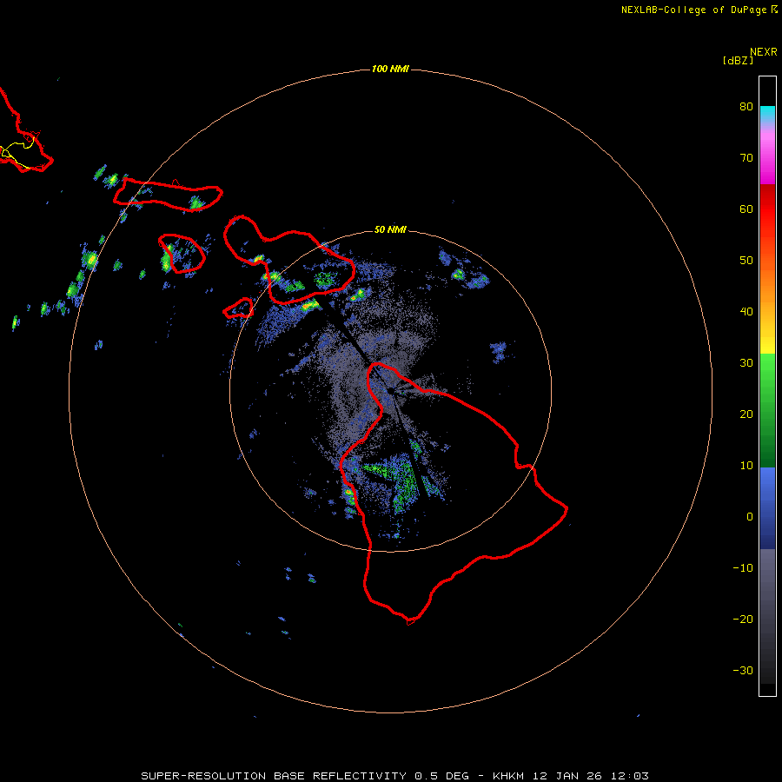The image size is (782, 782).
Task: Click the 50 NMI range ring label
Action: tap(390, 230)
